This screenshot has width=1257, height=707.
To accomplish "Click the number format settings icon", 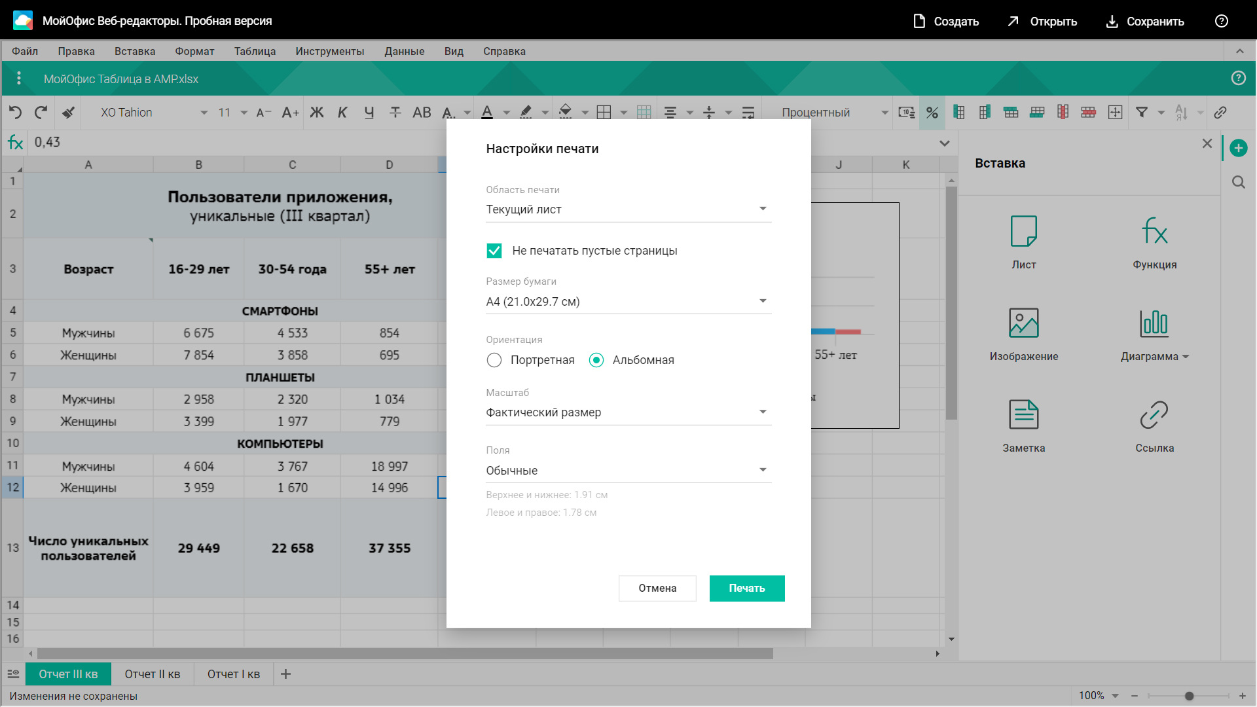I will tap(907, 113).
